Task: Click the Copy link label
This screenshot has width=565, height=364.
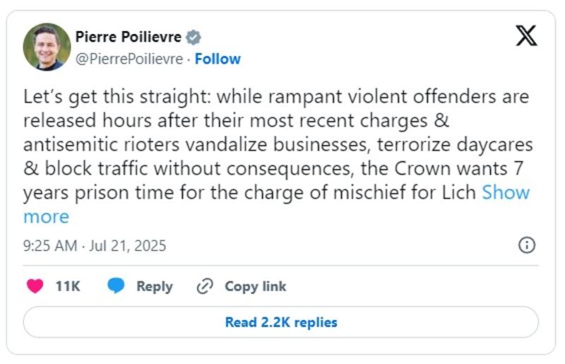Action: click(x=256, y=286)
